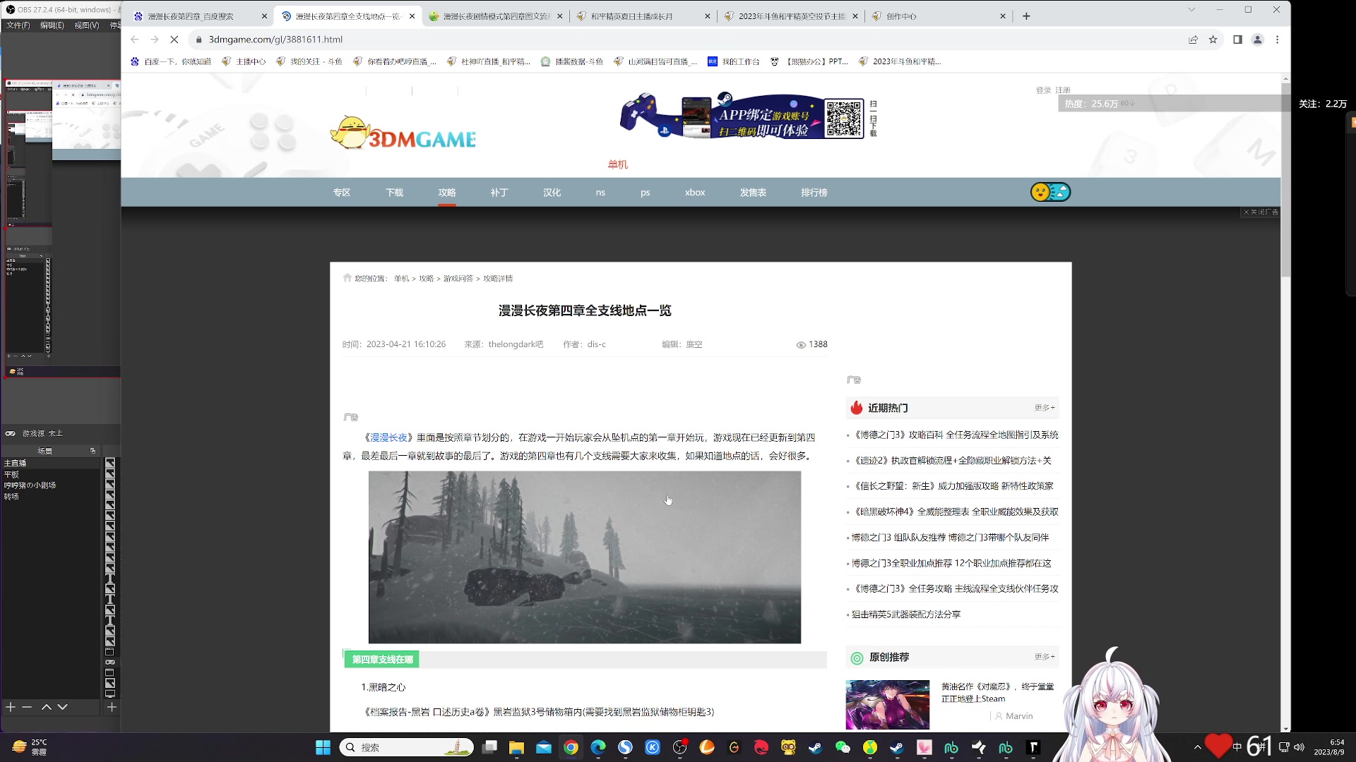Remove selected scene using the minus icon
Image resolution: width=1356 pixels, height=762 pixels.
27,707
